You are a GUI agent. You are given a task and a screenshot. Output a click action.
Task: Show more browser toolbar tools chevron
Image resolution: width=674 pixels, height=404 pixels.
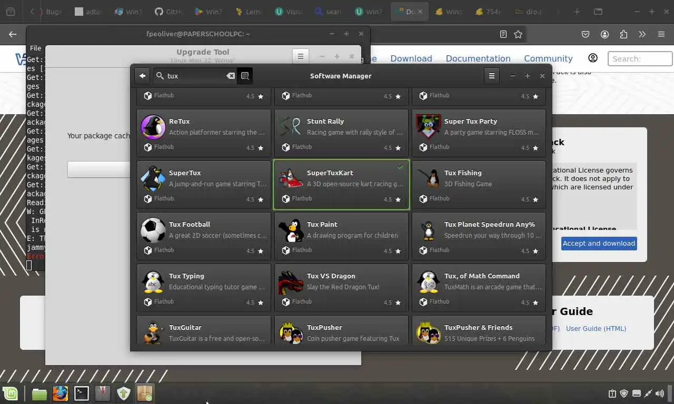tap(642, 34)
